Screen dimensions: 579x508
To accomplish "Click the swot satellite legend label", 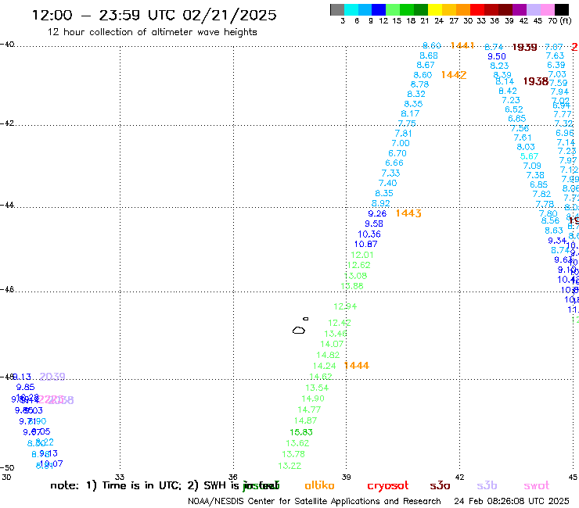I will (536, 485).
